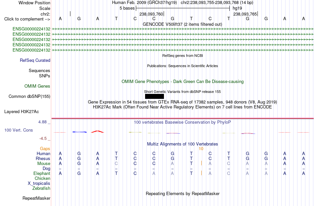Click the 'chr2:238,093,755-238,093,768 (14 bp)' position text
The width and height of the screenshot is (314, 206).
217,3
